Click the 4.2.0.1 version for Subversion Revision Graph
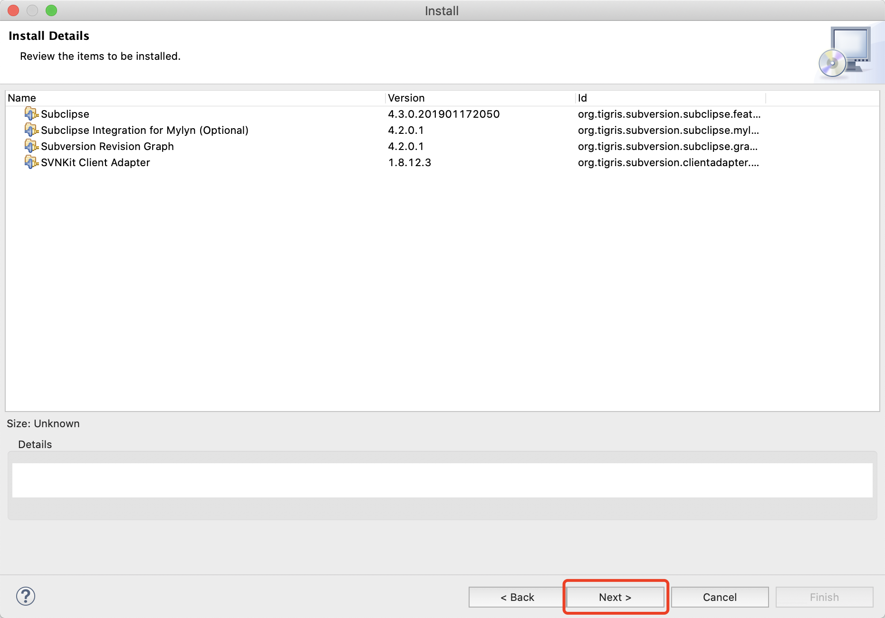This screenshot has width=885, height=618. (406, 146)
